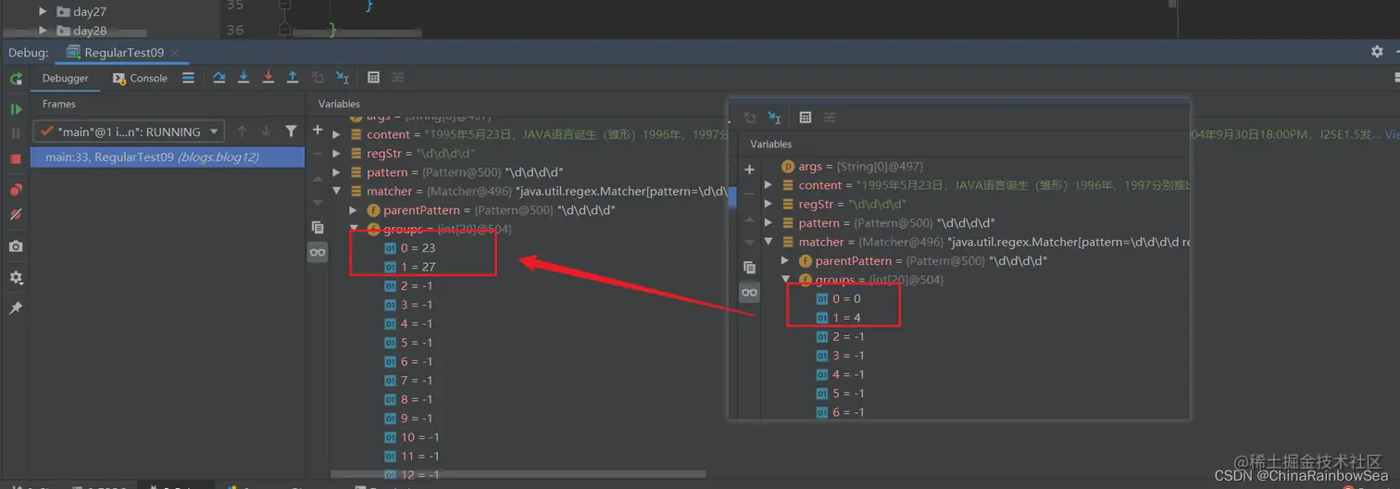
Task: Expand parentPattern in the inset Variables panel
Action: (785, 261)
